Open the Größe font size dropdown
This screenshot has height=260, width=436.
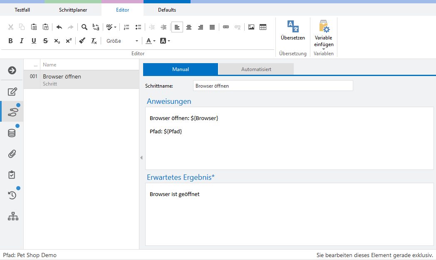(122, 41)
